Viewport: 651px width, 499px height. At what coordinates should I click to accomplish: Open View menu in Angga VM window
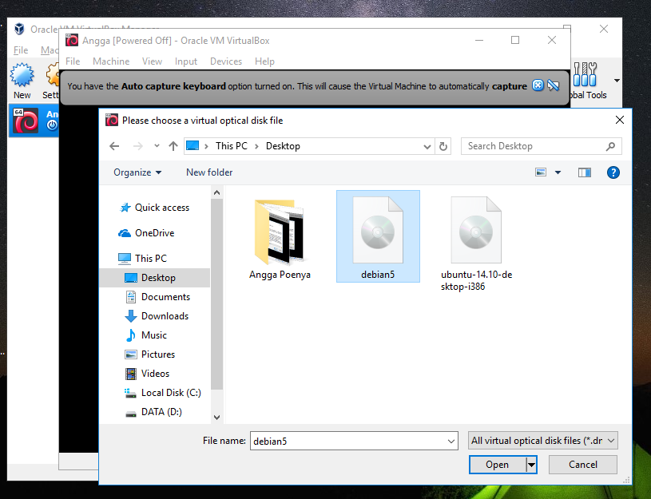point(152,61)
